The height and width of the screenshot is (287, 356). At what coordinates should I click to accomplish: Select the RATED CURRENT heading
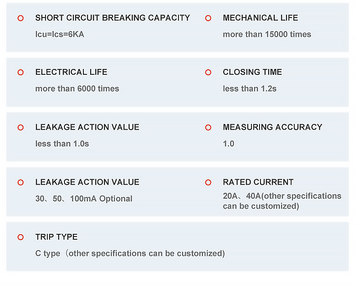coord(258,182)
